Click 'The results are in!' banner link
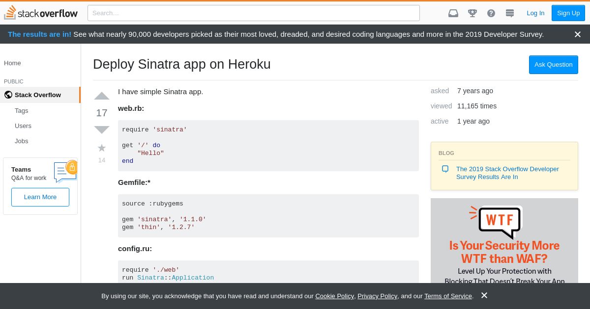 (39, 34)
